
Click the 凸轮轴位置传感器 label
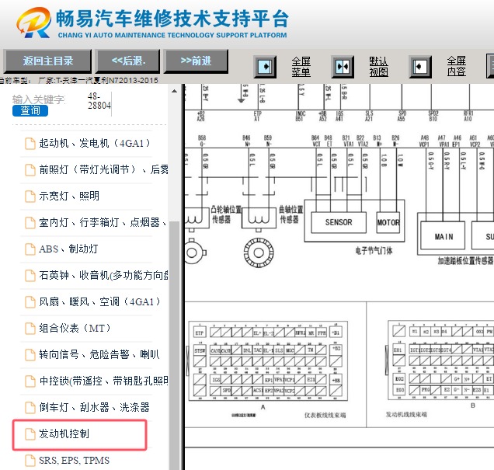(x=226, y=214)
